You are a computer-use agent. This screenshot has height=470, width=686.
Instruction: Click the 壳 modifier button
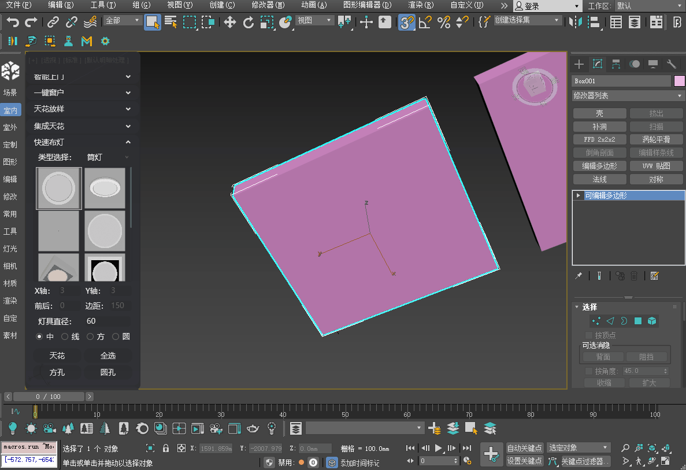pyautogui.click(x=599, y=113)
